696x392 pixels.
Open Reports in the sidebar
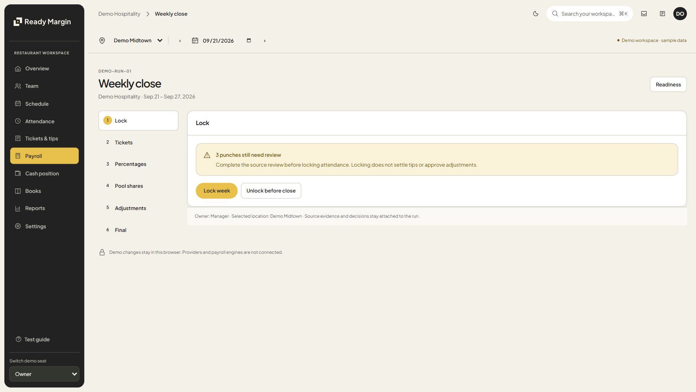tap(44, 208)
